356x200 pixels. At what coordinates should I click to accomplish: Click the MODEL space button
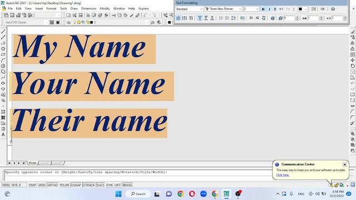[127, 185]
